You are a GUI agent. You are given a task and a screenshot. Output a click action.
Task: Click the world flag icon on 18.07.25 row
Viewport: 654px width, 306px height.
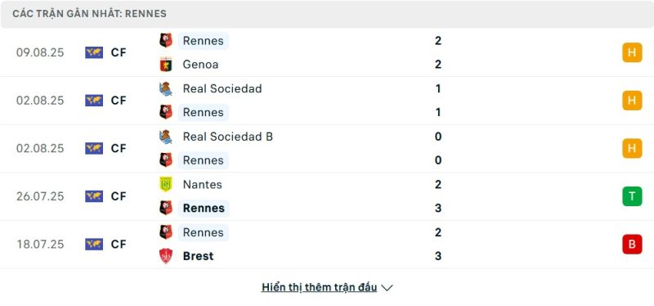point(94,244)
